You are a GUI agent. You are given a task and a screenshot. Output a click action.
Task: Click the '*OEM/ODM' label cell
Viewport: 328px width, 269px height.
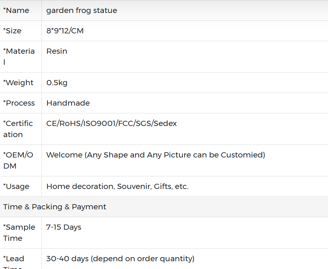pos(18,160)
